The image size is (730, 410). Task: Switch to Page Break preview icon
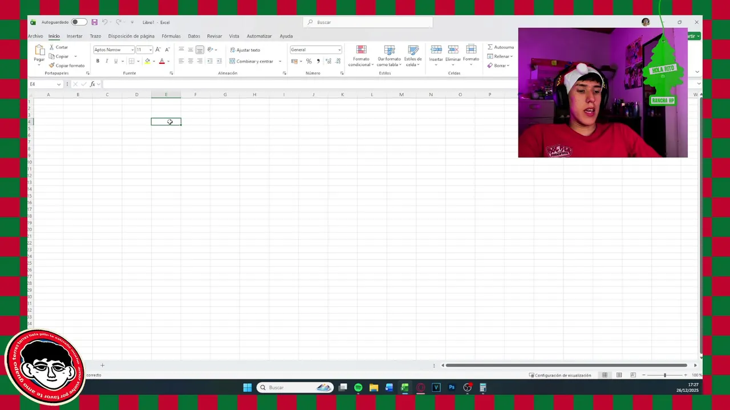coord(633,375)
